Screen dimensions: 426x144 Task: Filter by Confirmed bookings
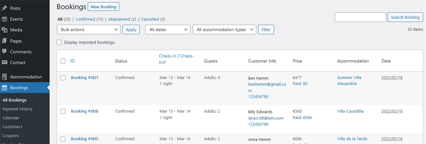click(85, 19)
